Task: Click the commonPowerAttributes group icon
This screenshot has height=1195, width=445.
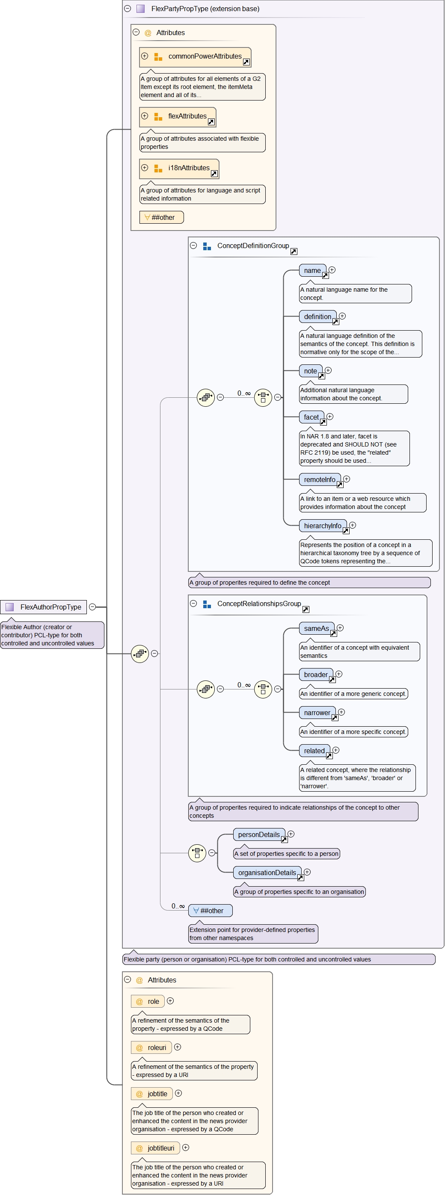Action: 158,56
